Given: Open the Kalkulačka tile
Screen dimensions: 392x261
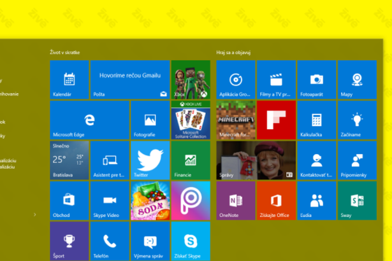Looking at the screenshot, I should click(317, 120).
